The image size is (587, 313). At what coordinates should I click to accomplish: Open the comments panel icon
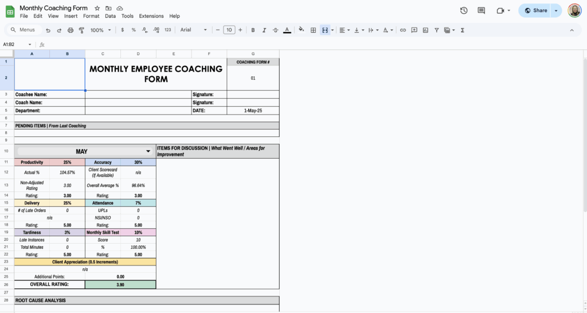pyautogui.click(x=482, y=10)
